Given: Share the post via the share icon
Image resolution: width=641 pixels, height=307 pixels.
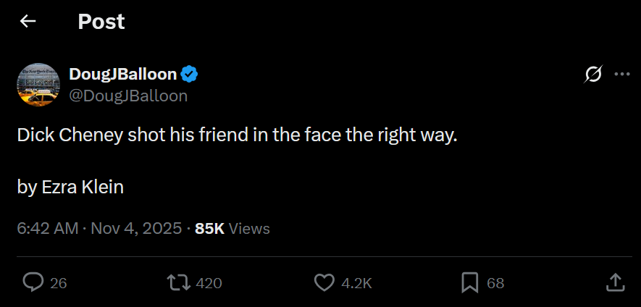Looking at the screenshot, I should [x=614, y=282].
